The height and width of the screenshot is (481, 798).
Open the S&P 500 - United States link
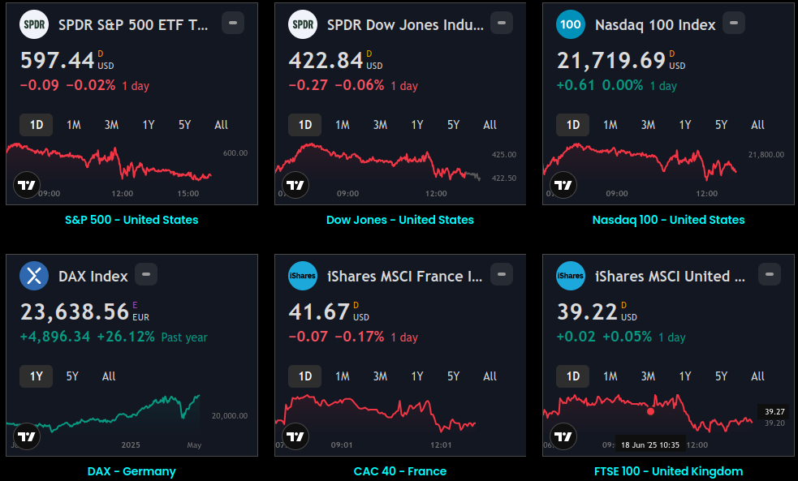pos(132,220)
